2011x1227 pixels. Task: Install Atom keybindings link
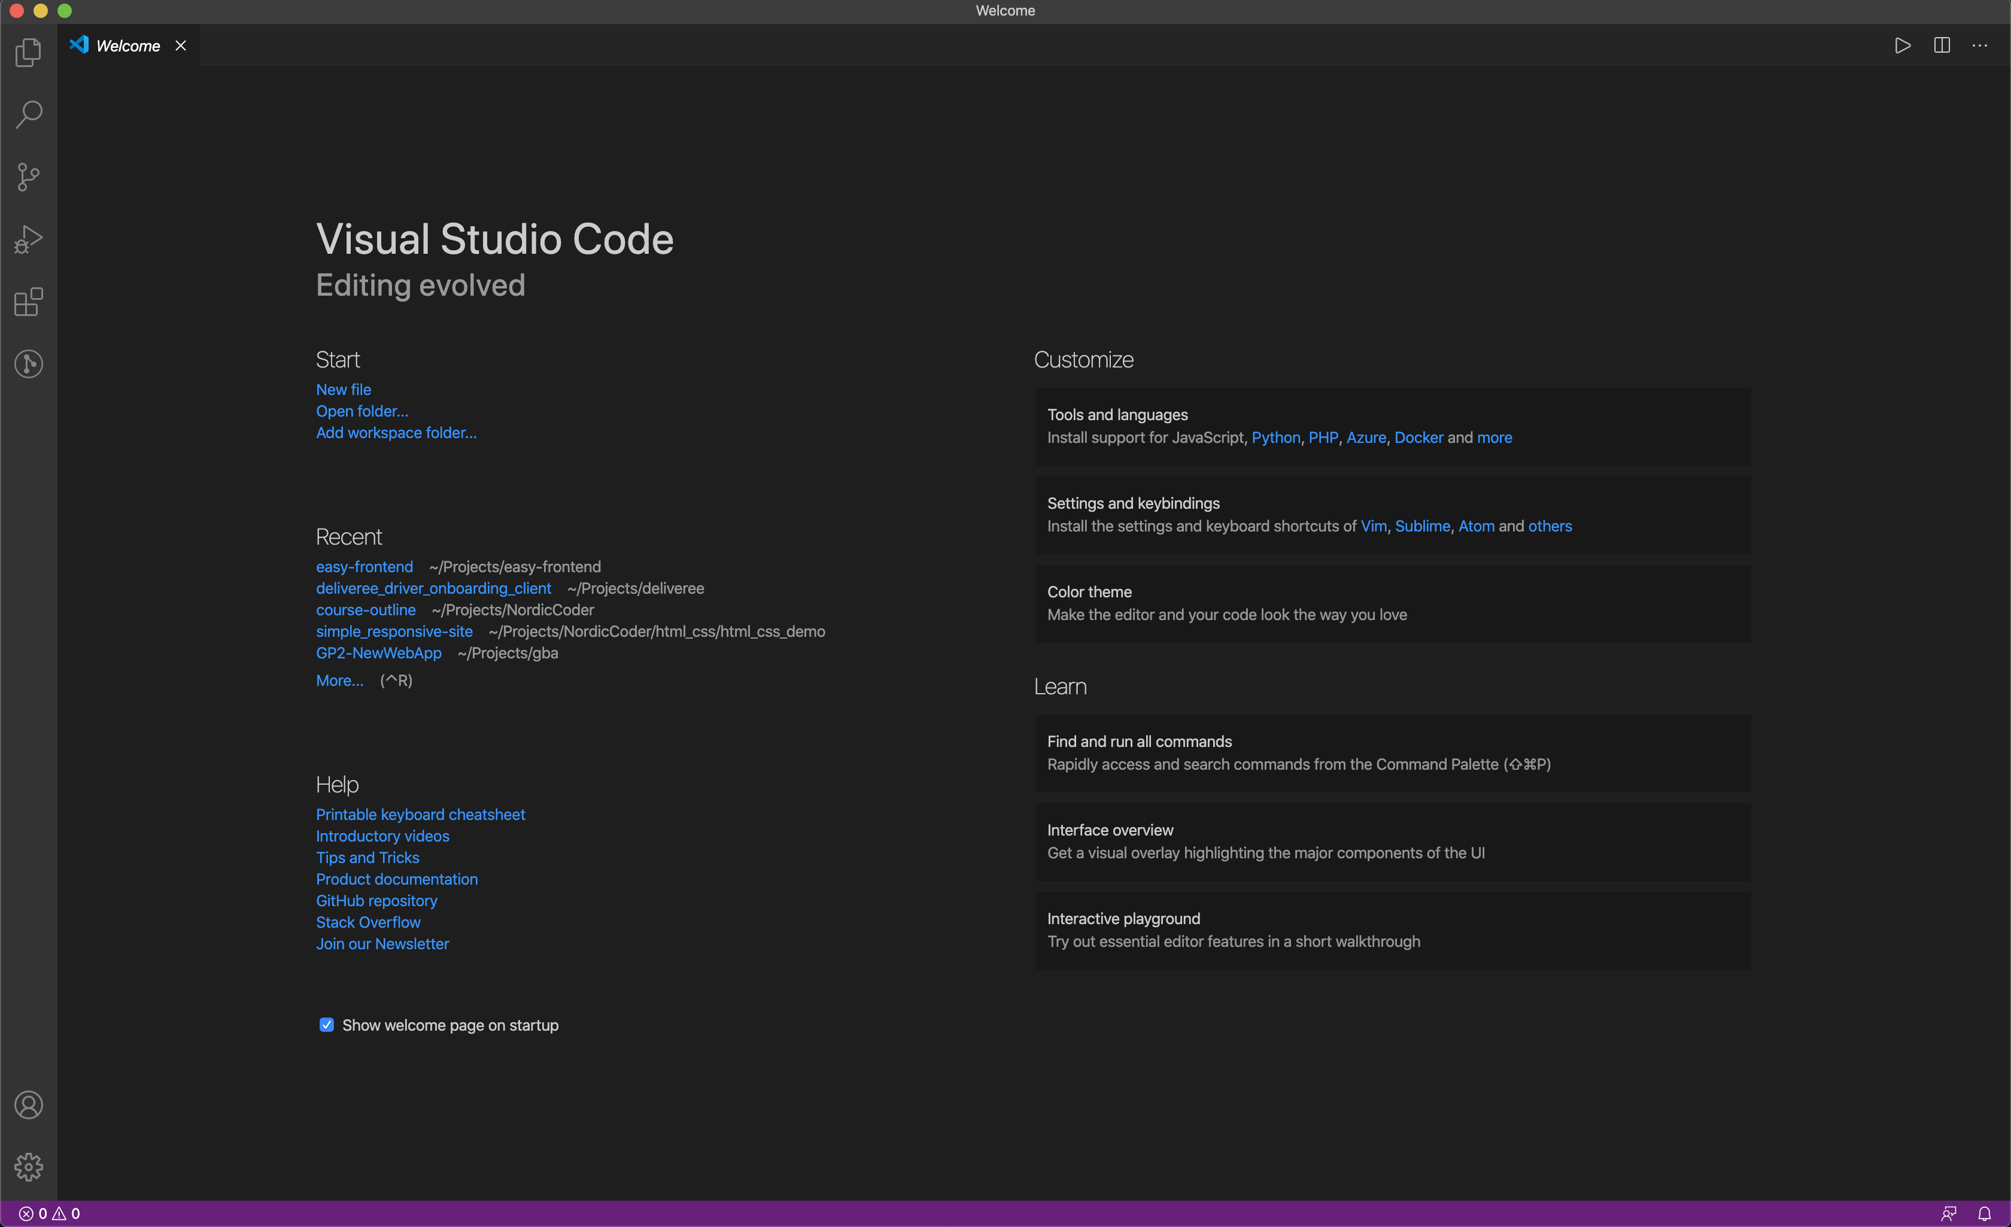[x=1477, y=526]
